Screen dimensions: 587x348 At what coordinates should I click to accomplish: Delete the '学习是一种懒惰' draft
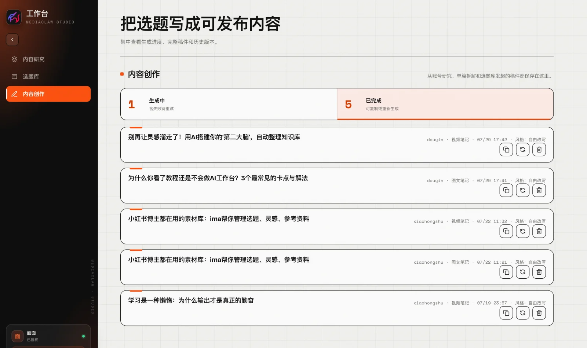[x=539, y=313]
